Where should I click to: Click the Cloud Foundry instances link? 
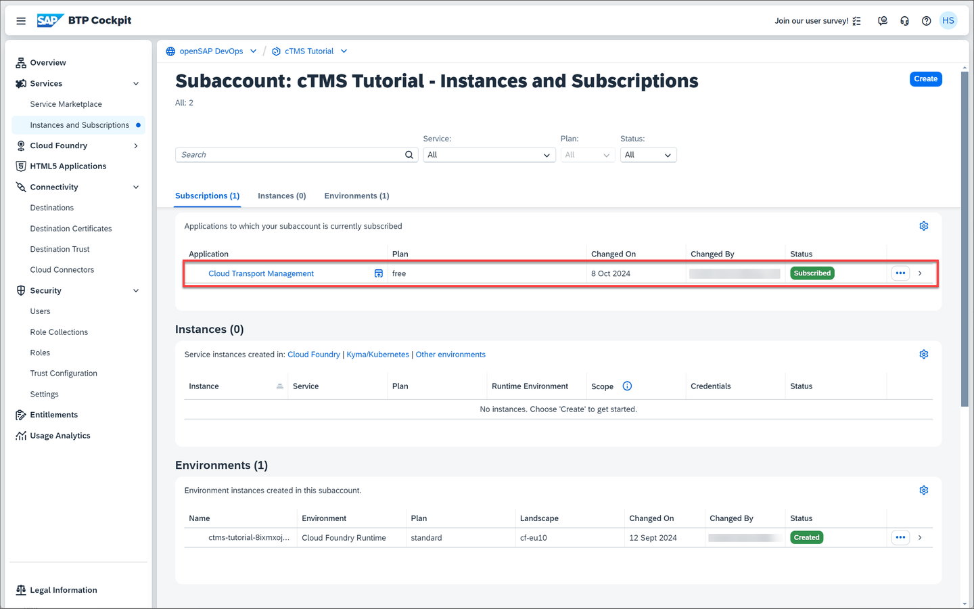pyautogui.click(x=314, y=355)
